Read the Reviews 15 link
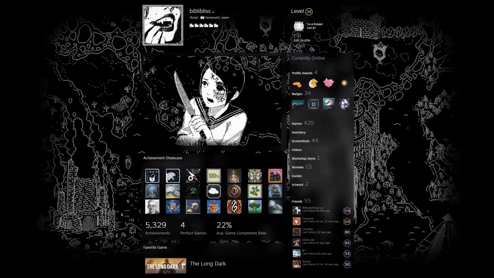The image size is (494, 278). (x=302, y=167)
